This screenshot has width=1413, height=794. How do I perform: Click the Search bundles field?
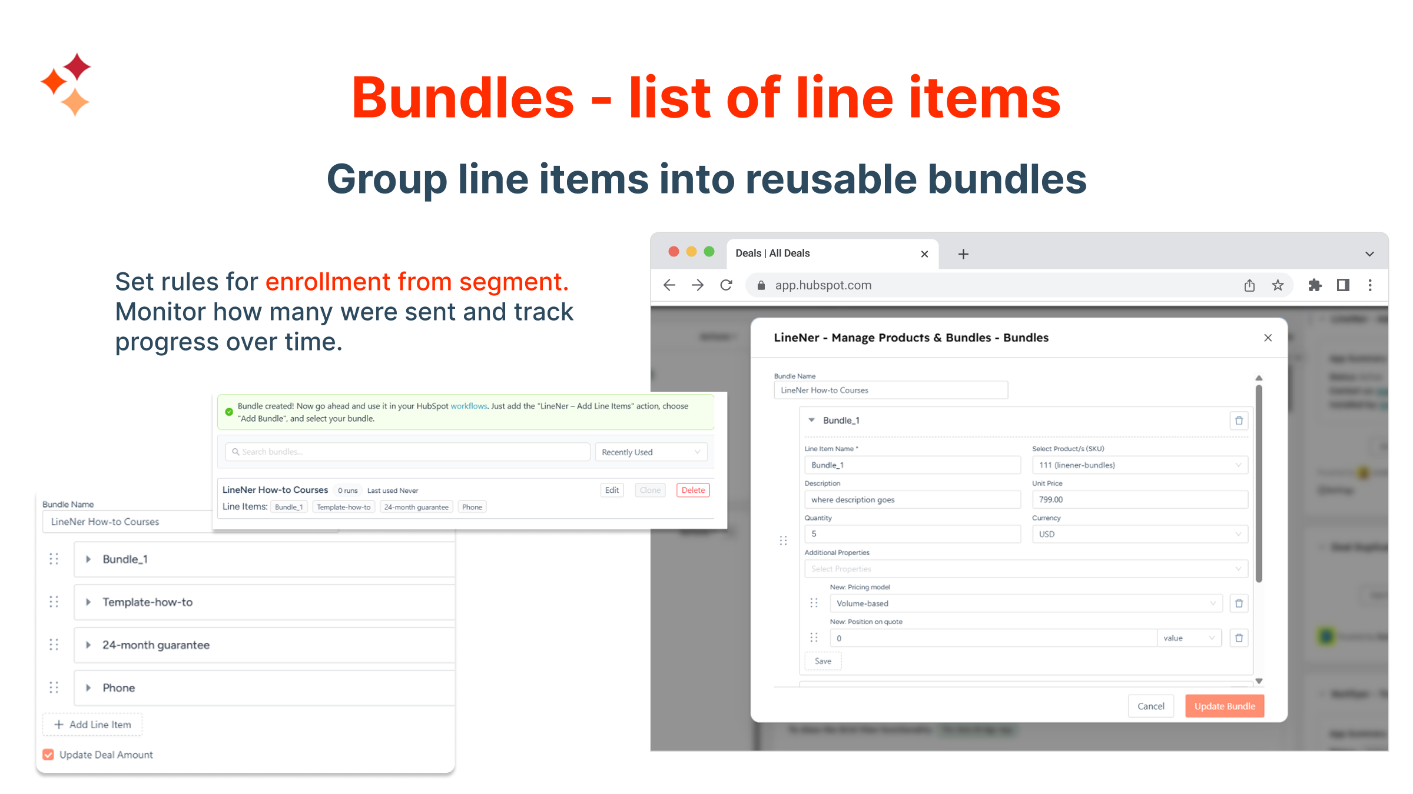coord(407,452)
